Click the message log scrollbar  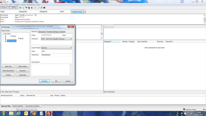pyautogui.click(x=205, y=19)
